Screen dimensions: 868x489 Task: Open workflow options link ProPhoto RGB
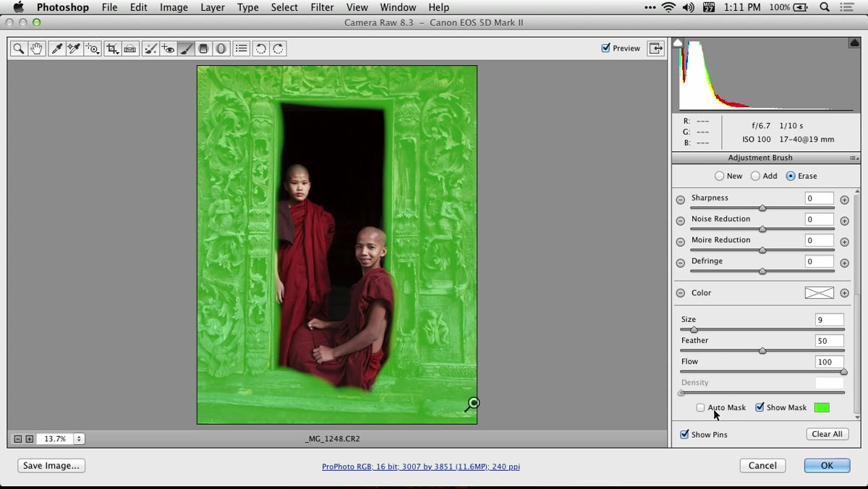pyautogui.click(x=421, y=467)
